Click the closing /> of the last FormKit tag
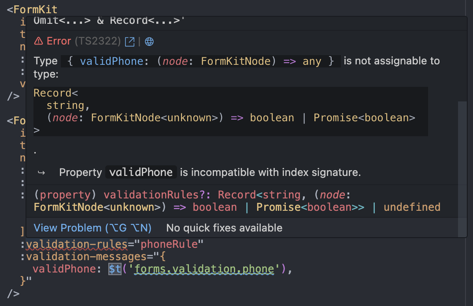 coord(13,294)
